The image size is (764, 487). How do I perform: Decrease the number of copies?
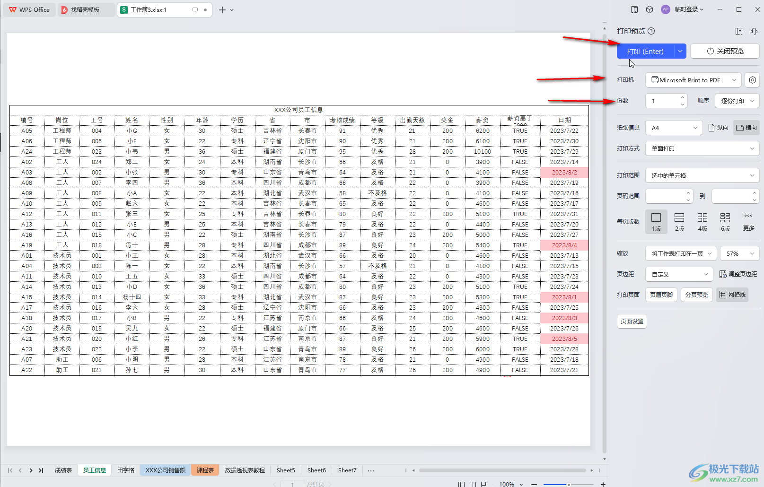click(x=683, y=104)
